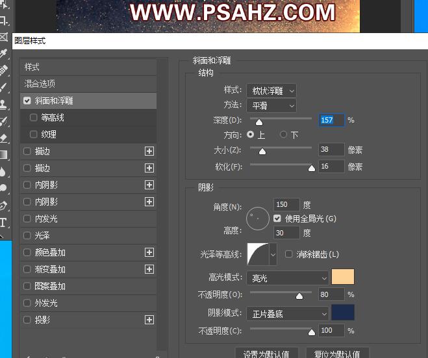
Task: Click plus icon on first 描边 row
Action: (x=149, y=151)
